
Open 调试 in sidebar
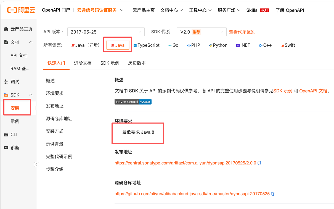(x=15, y=82)
